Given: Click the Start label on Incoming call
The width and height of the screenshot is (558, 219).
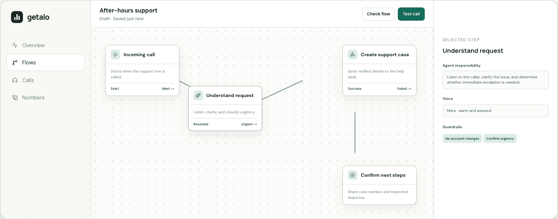Looking at the screenshot, I should click(115, 88).
